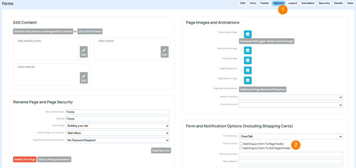356x168 pixels.
Task: Click the Menu Button Image upload icon
Action: tap(248, 50)
